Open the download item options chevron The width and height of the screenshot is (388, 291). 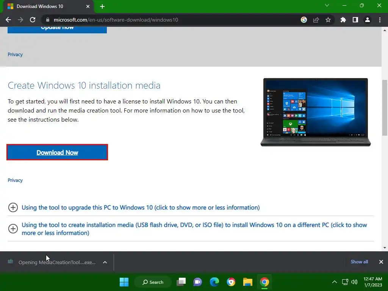click(x=105, y=262)
